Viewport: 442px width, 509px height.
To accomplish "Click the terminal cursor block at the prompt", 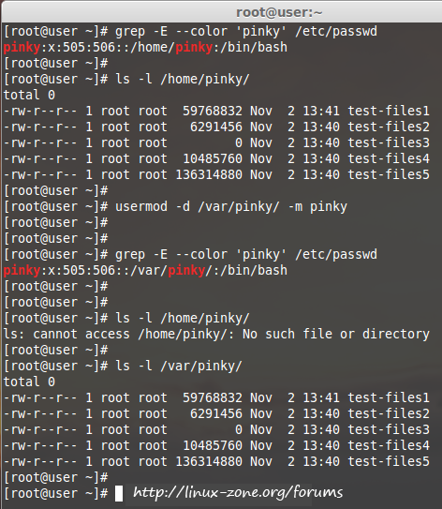I will pyautogui.click(x=119, y=493).
